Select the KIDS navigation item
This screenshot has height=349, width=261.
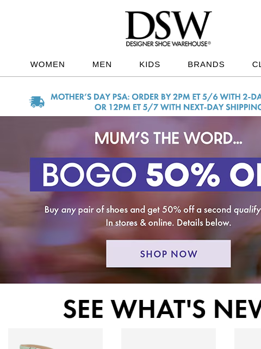(150, 64)
